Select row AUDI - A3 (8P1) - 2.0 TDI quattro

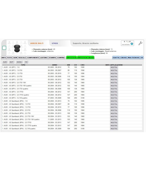click(x=72, y=89)
